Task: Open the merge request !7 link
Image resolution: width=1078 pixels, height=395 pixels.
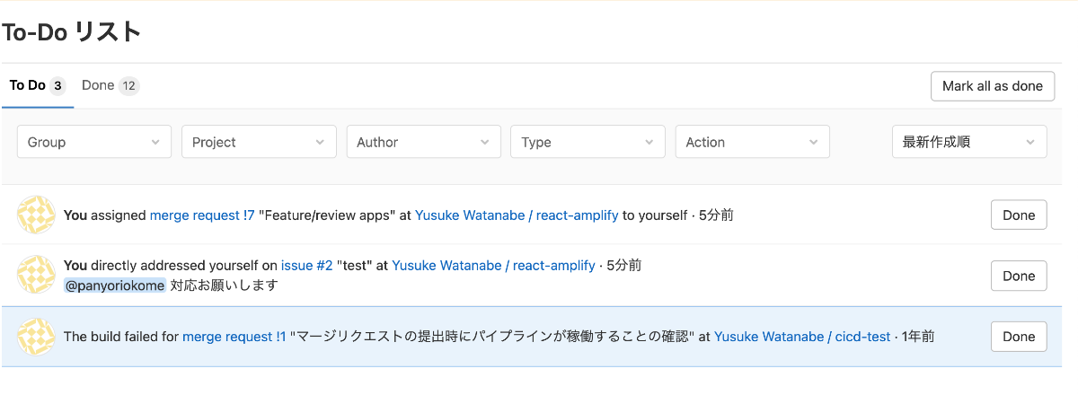Action: (x=202, y=215)
